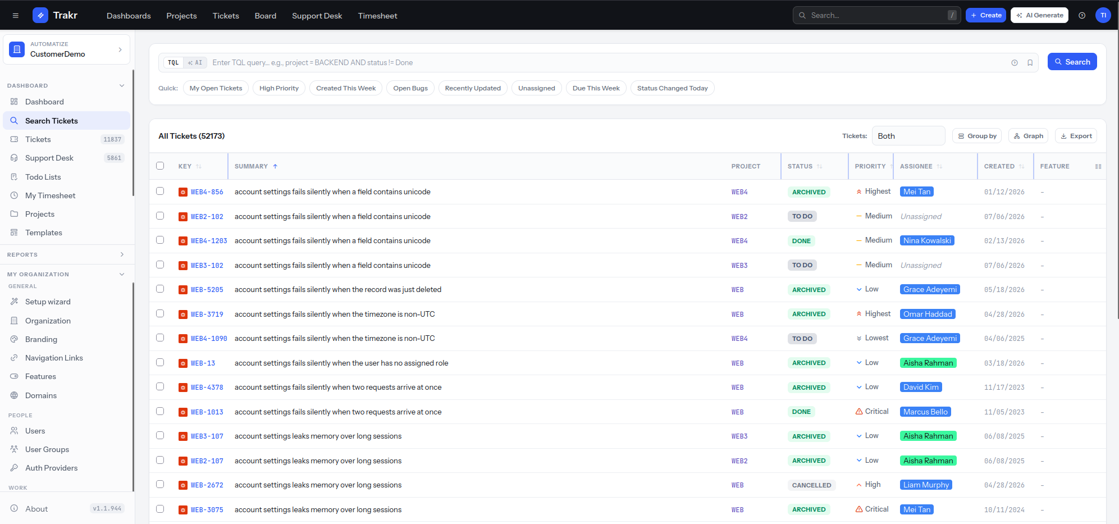Click the saved queries bookmark icon
Viewport: 1119px width, 524px height.
tap(1030, 63)
